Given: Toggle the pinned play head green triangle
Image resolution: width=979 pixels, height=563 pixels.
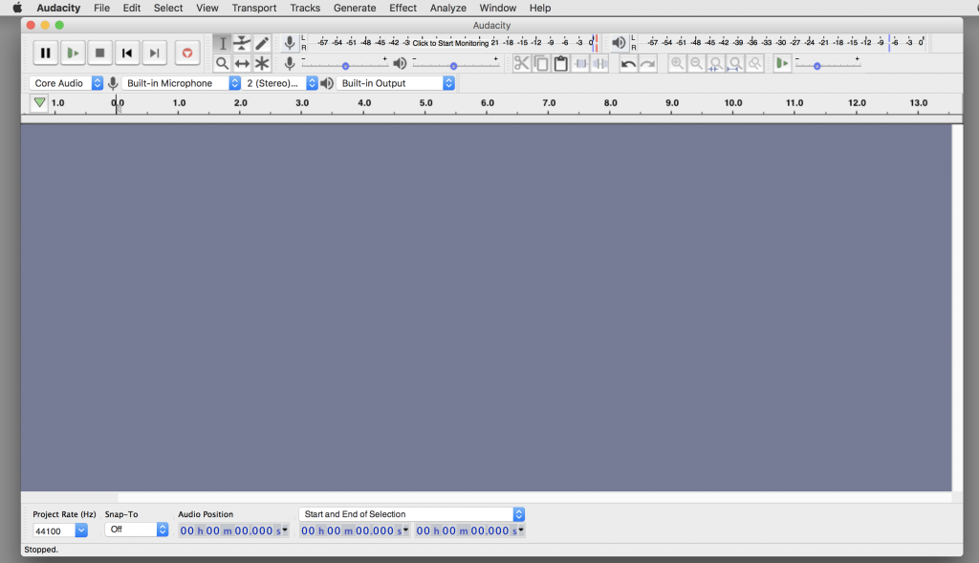Looking at the screenshot, I should [39, 102].
